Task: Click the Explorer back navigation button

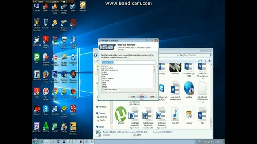Action: [96, 55]
